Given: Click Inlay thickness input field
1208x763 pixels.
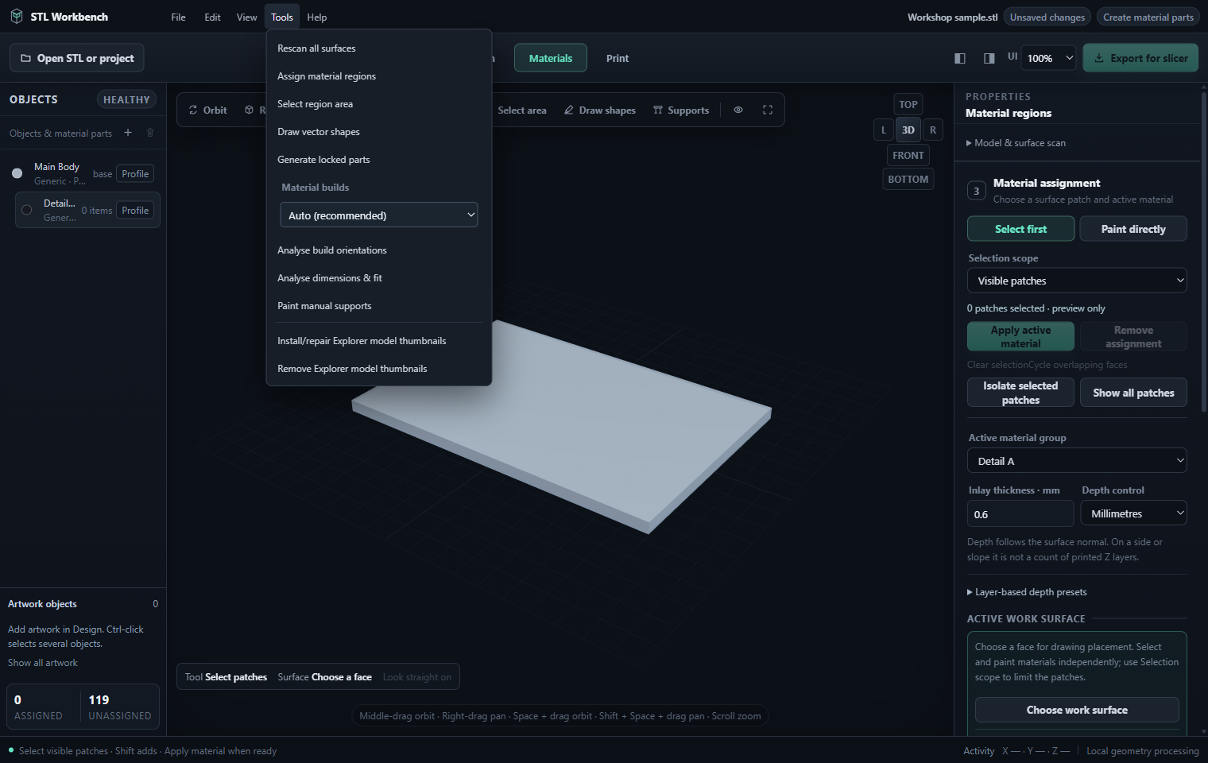Looking at the screenshot, I should coord(1020,514).
